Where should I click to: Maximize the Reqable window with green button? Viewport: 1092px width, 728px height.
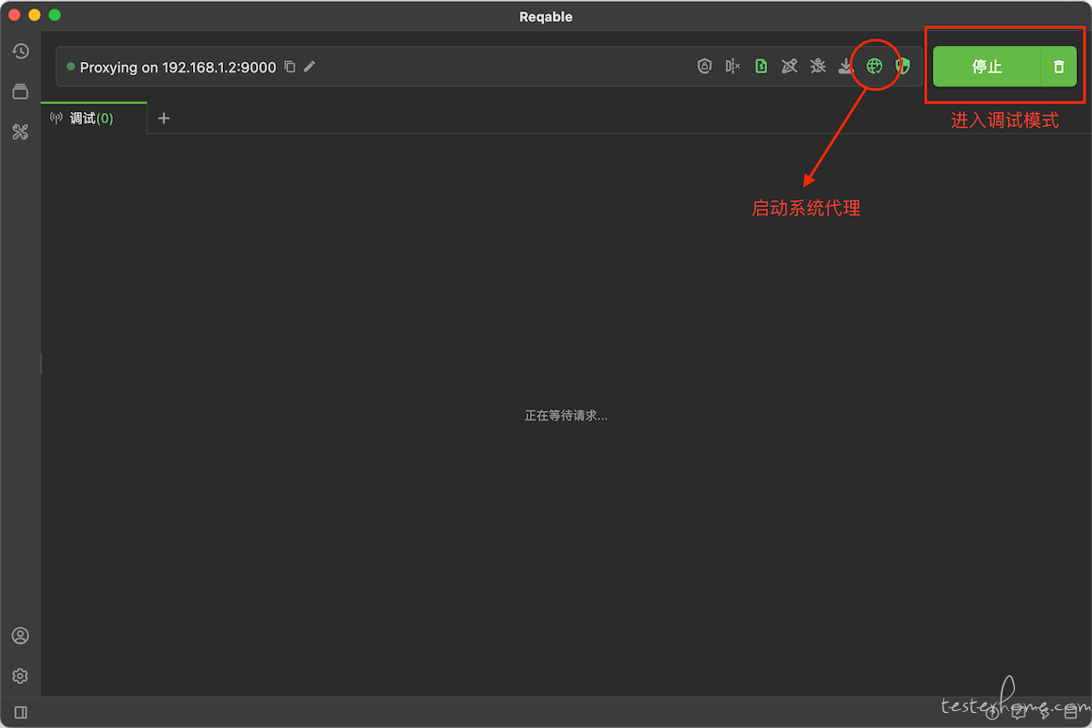click(55, 15)
